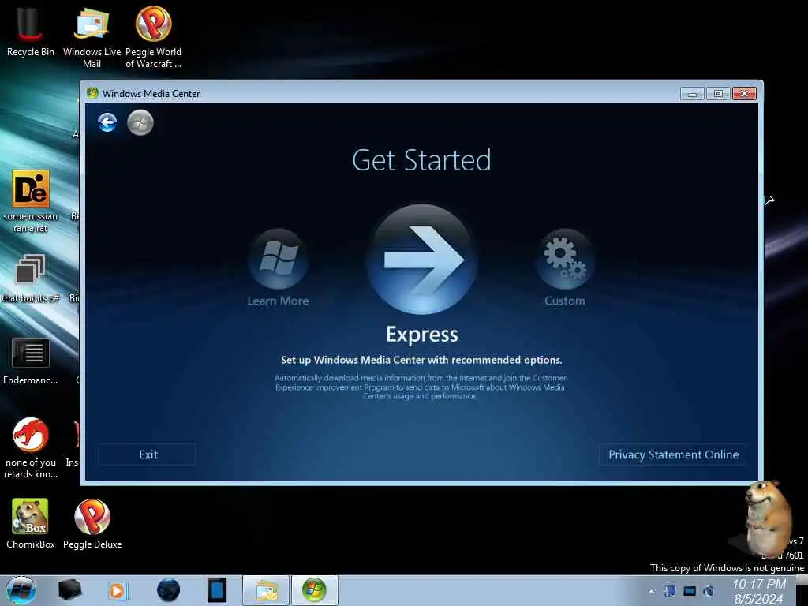Click the black box taskbar icon

pos(69,590)
